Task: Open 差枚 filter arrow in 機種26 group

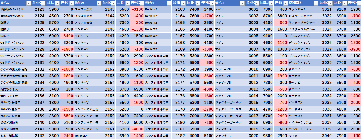Action: click(x=142, y=3)
